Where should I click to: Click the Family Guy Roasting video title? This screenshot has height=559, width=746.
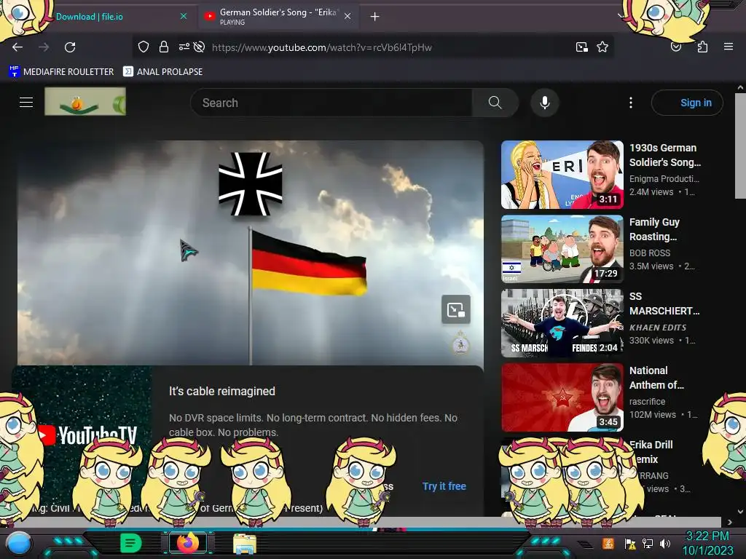[654, 229]
